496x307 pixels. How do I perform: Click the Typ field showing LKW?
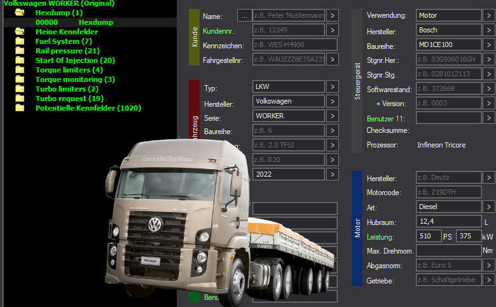(x=289, y=86)
